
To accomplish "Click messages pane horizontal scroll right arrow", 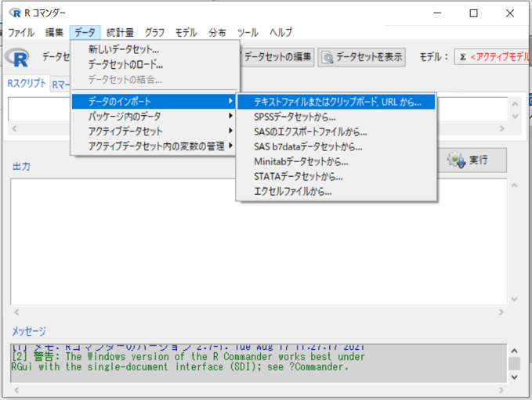I will [x=501, y=390].
